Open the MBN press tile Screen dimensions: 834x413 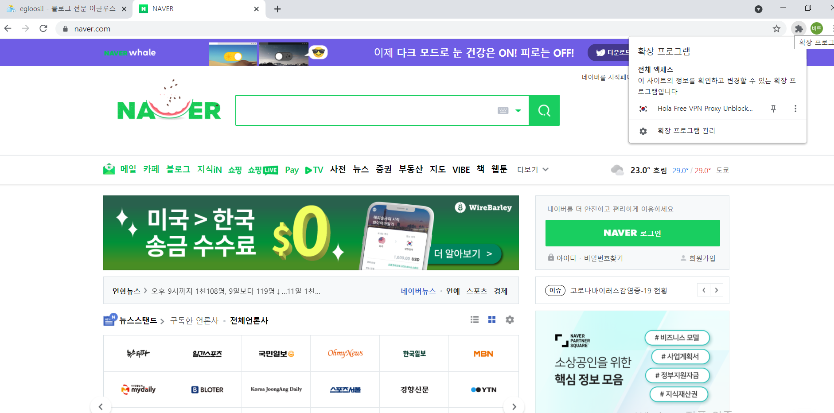click(483, 354)
